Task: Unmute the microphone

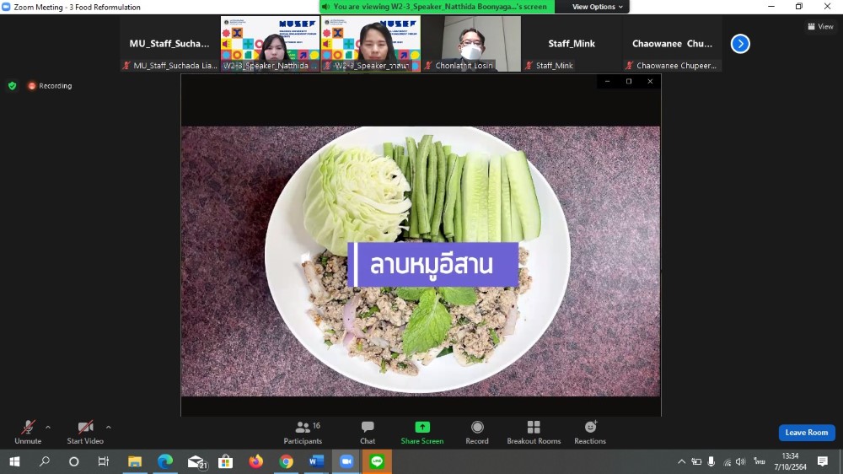Action: click(x=28, y=432)
